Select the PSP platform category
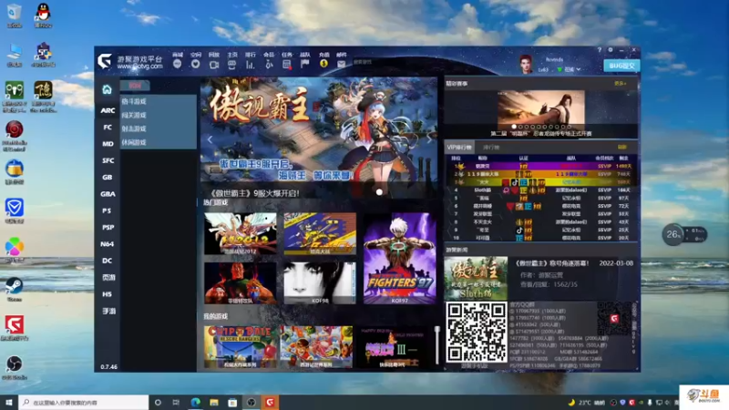 point(108,227)
